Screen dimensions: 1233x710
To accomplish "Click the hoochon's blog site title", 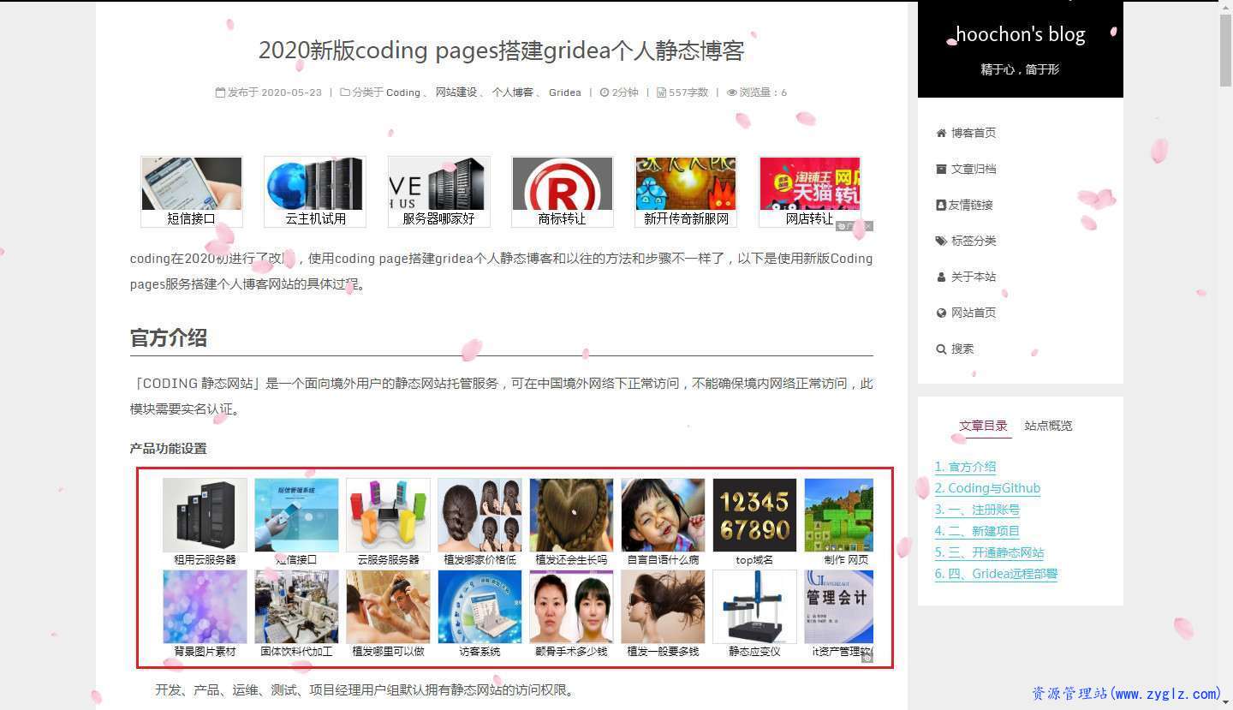I will (x=1020, y=34).
